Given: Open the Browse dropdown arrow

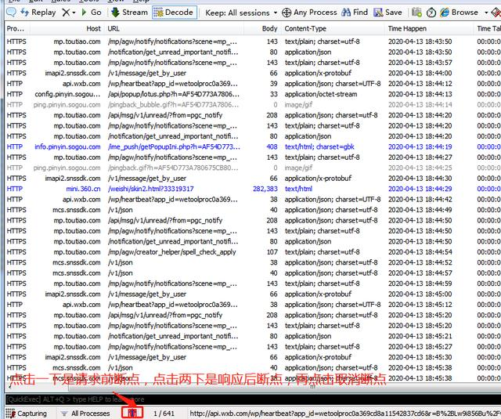Looking at the screenshot, I should (x=486, y=13).
